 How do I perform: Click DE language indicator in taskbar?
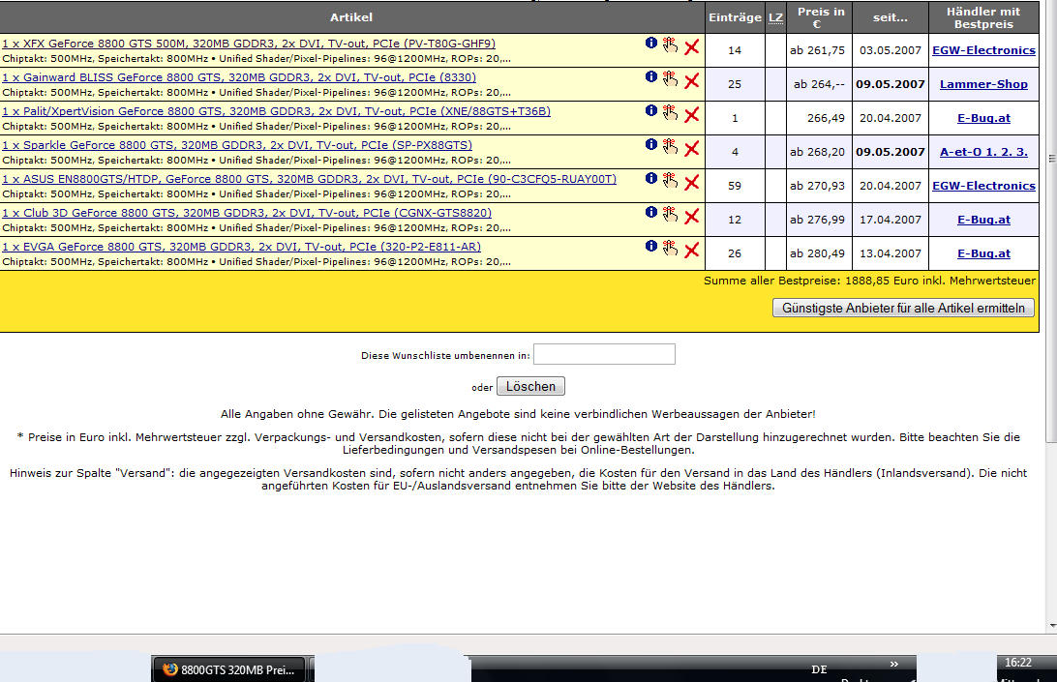pyautogui.click(x=819, y=669)
